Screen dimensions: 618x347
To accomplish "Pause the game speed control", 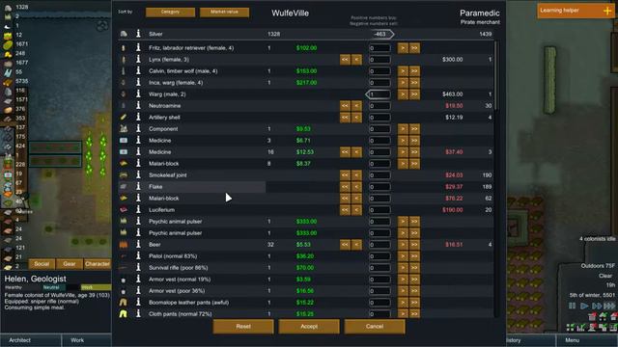I will coord(573,306).
